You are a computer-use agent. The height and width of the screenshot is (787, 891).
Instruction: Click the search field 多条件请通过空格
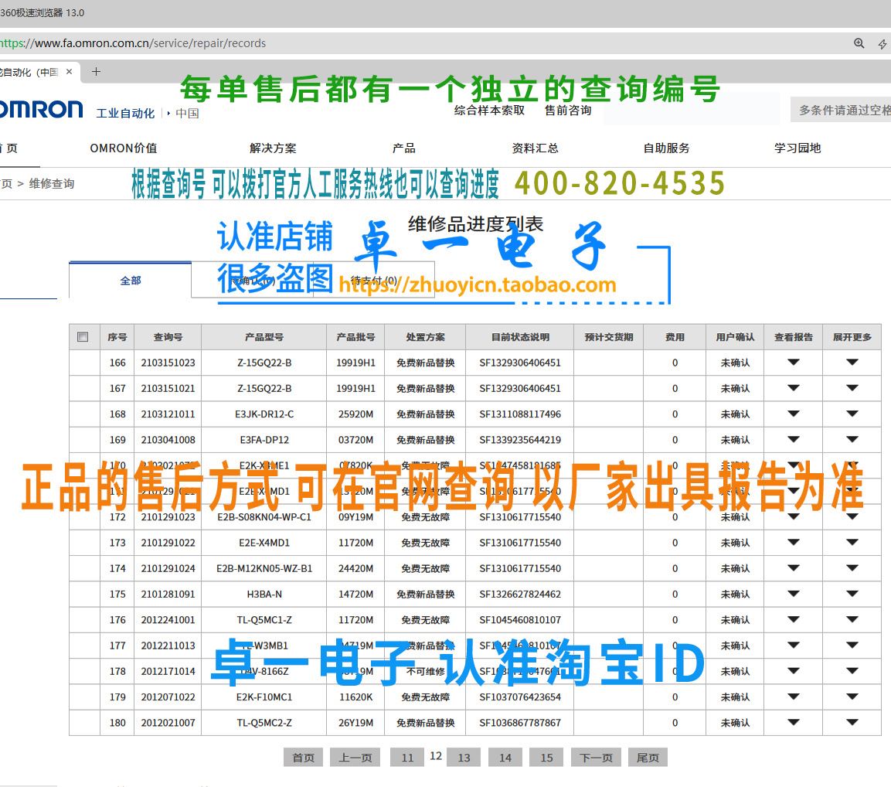[841, 110]
